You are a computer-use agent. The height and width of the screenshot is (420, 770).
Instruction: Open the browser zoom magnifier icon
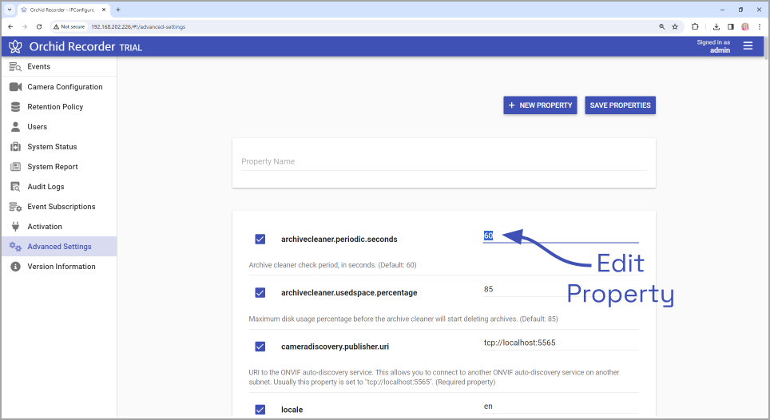[x=661, y=27]
